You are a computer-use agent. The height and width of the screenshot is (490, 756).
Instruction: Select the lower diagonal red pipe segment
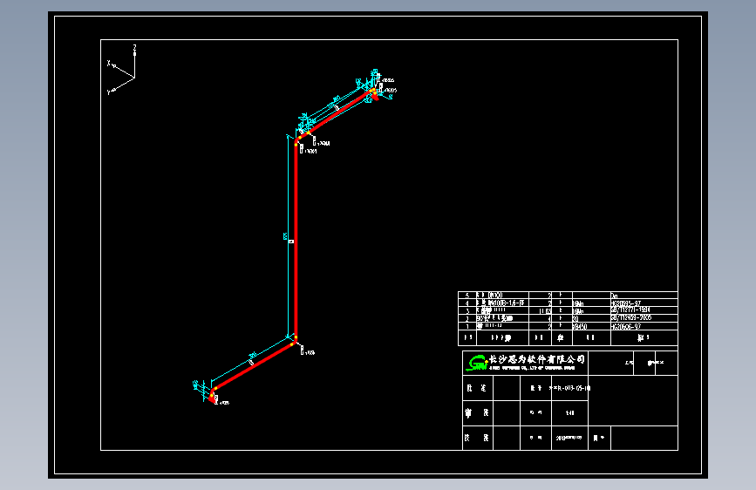click(x=254, y=365)
